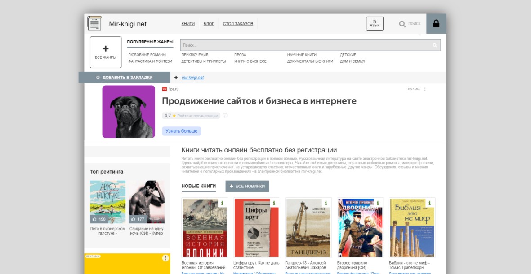Select the НОВЫЕ КНИГИ tab
This screenshot has height=274, width=531.
[x=199, y=186]
